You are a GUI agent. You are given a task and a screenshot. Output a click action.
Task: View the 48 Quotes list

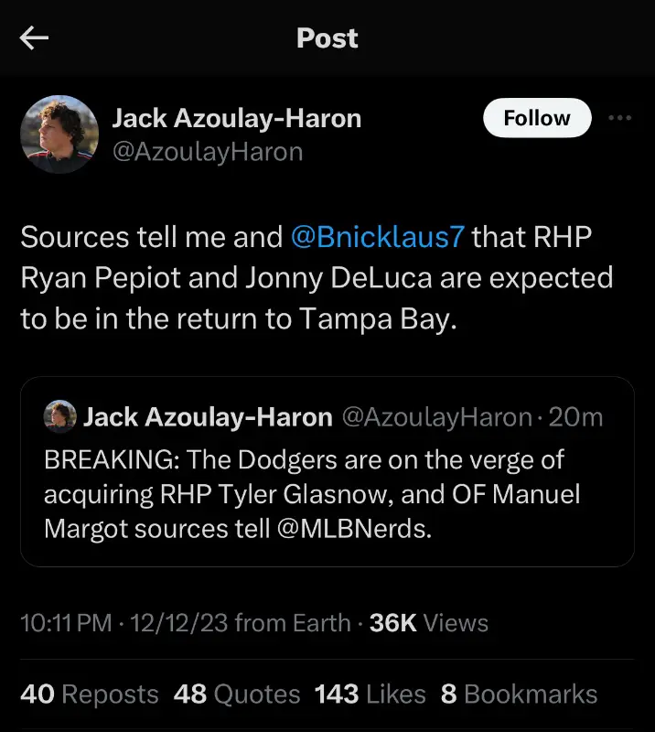237,694
